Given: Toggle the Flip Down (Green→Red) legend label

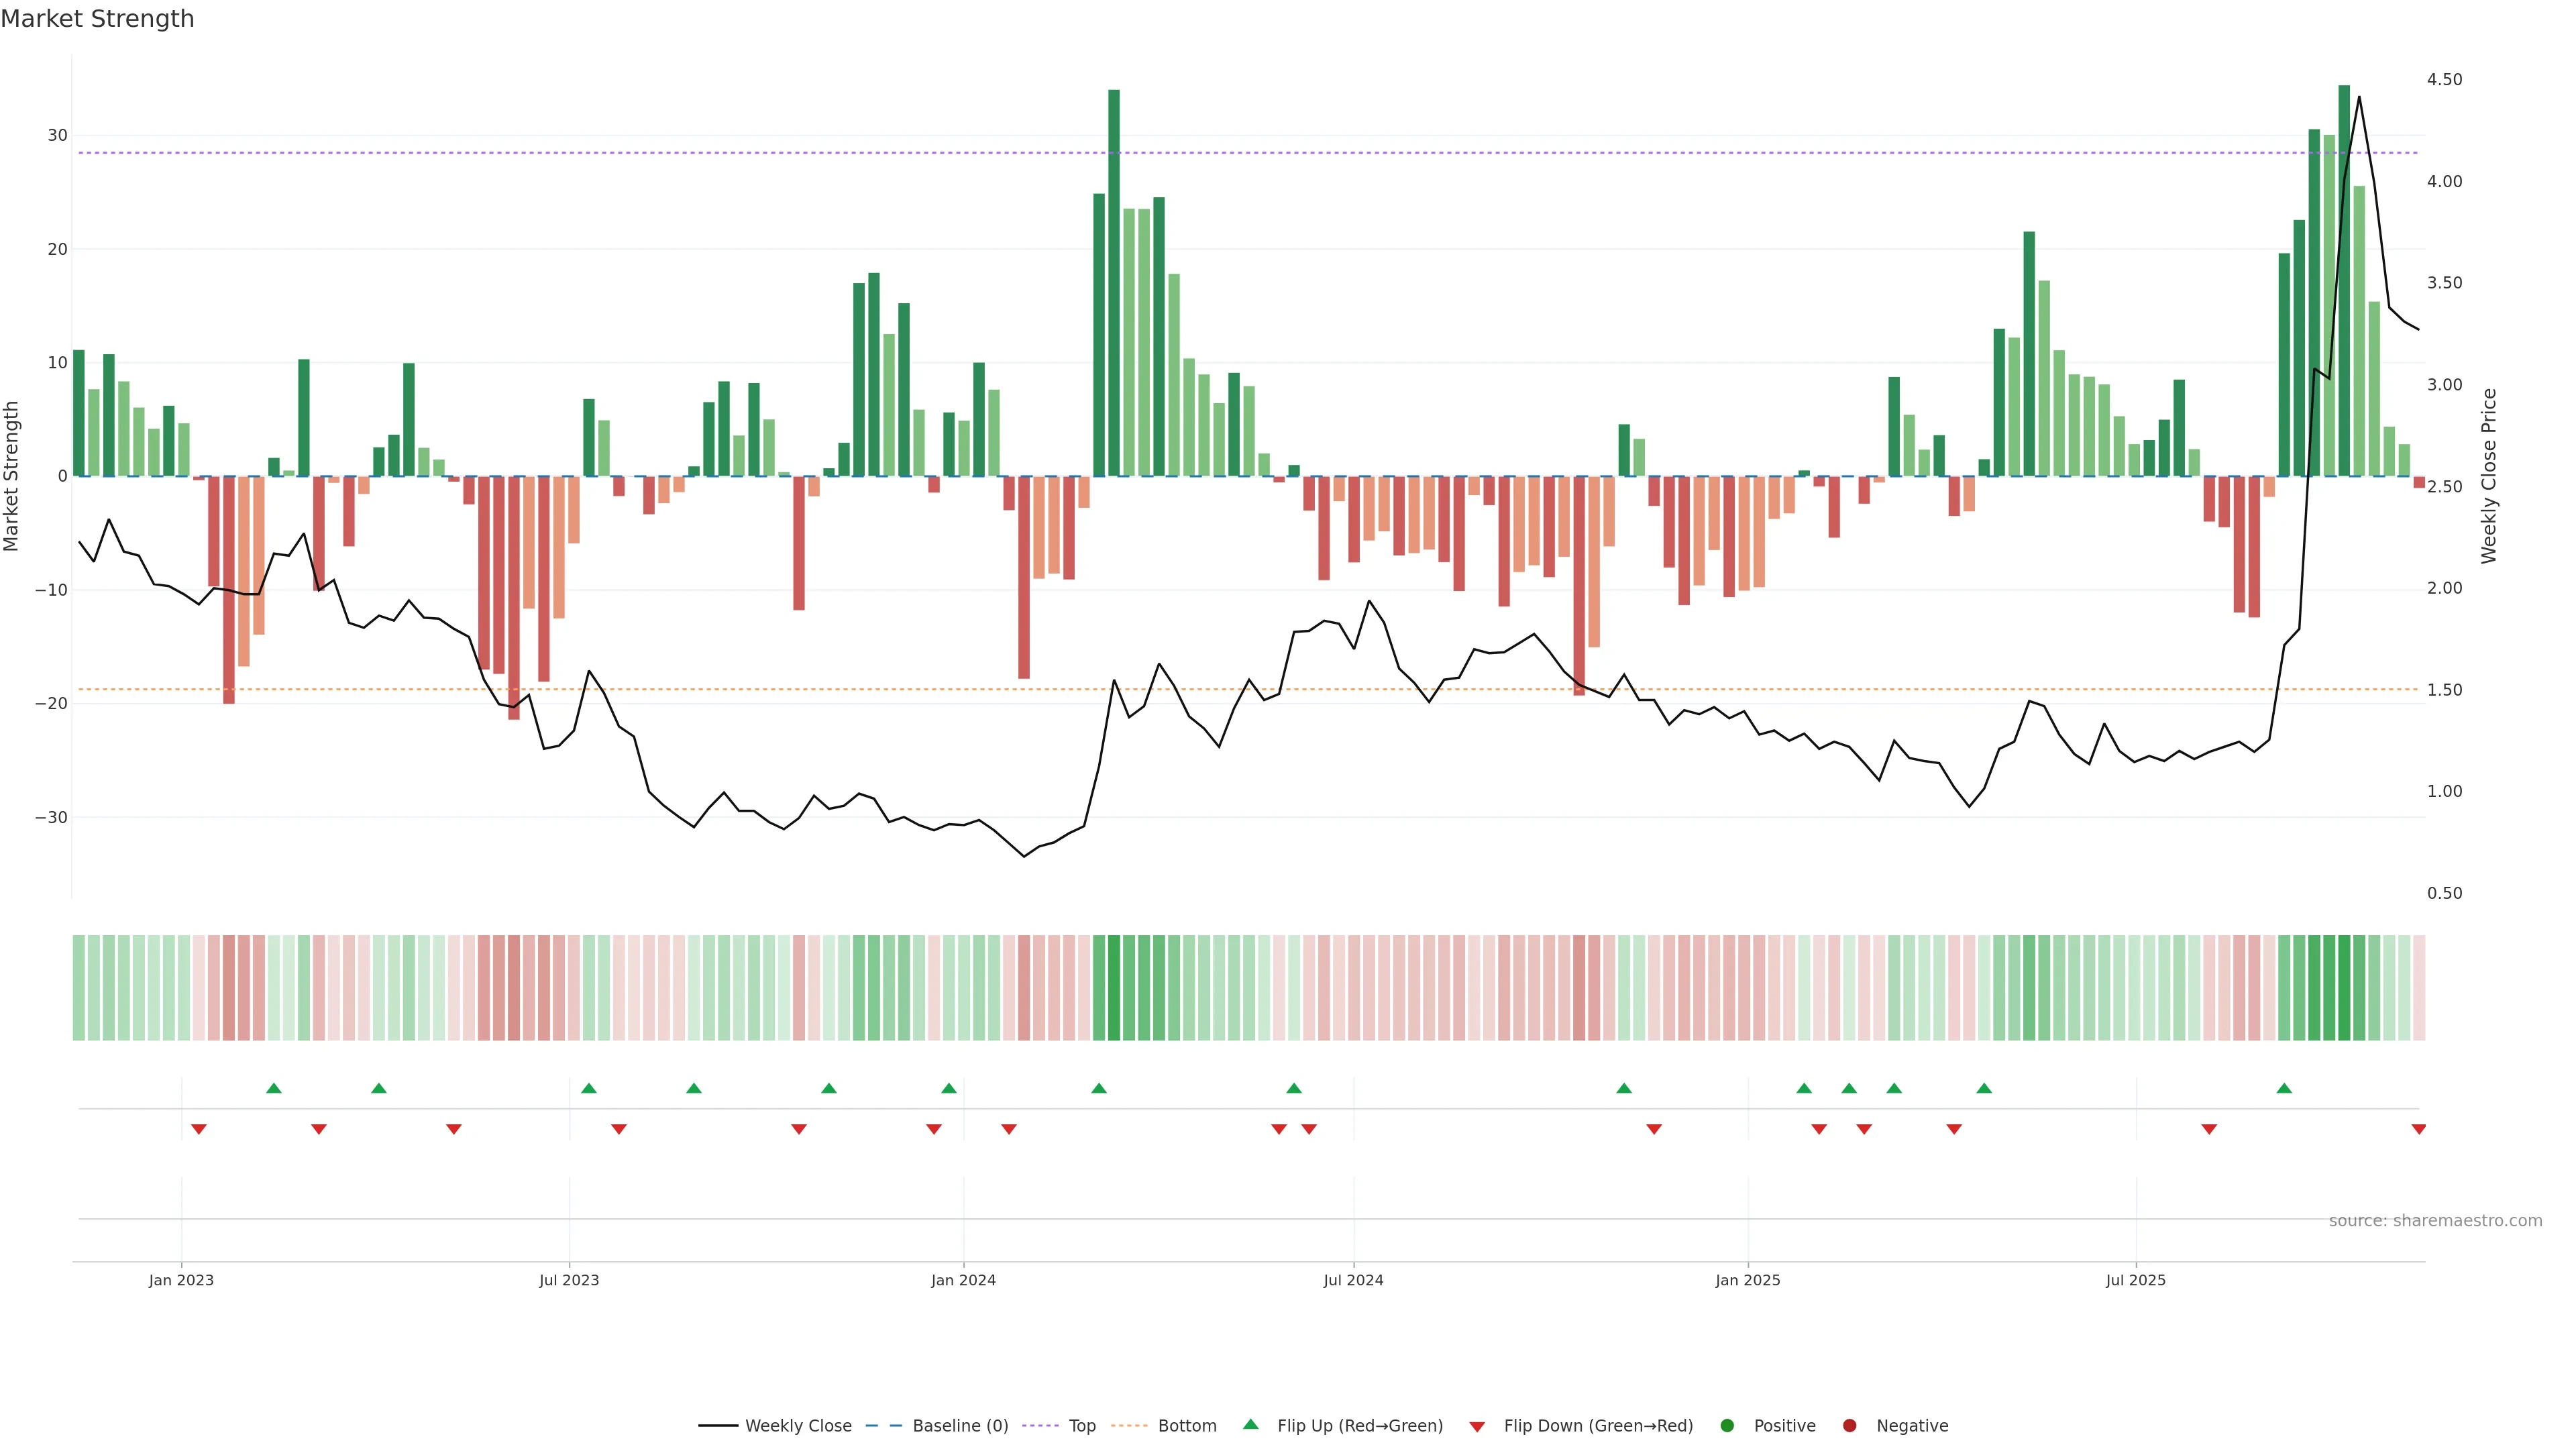Looking at the screenshot, I should click(x=1598, y=1426).
